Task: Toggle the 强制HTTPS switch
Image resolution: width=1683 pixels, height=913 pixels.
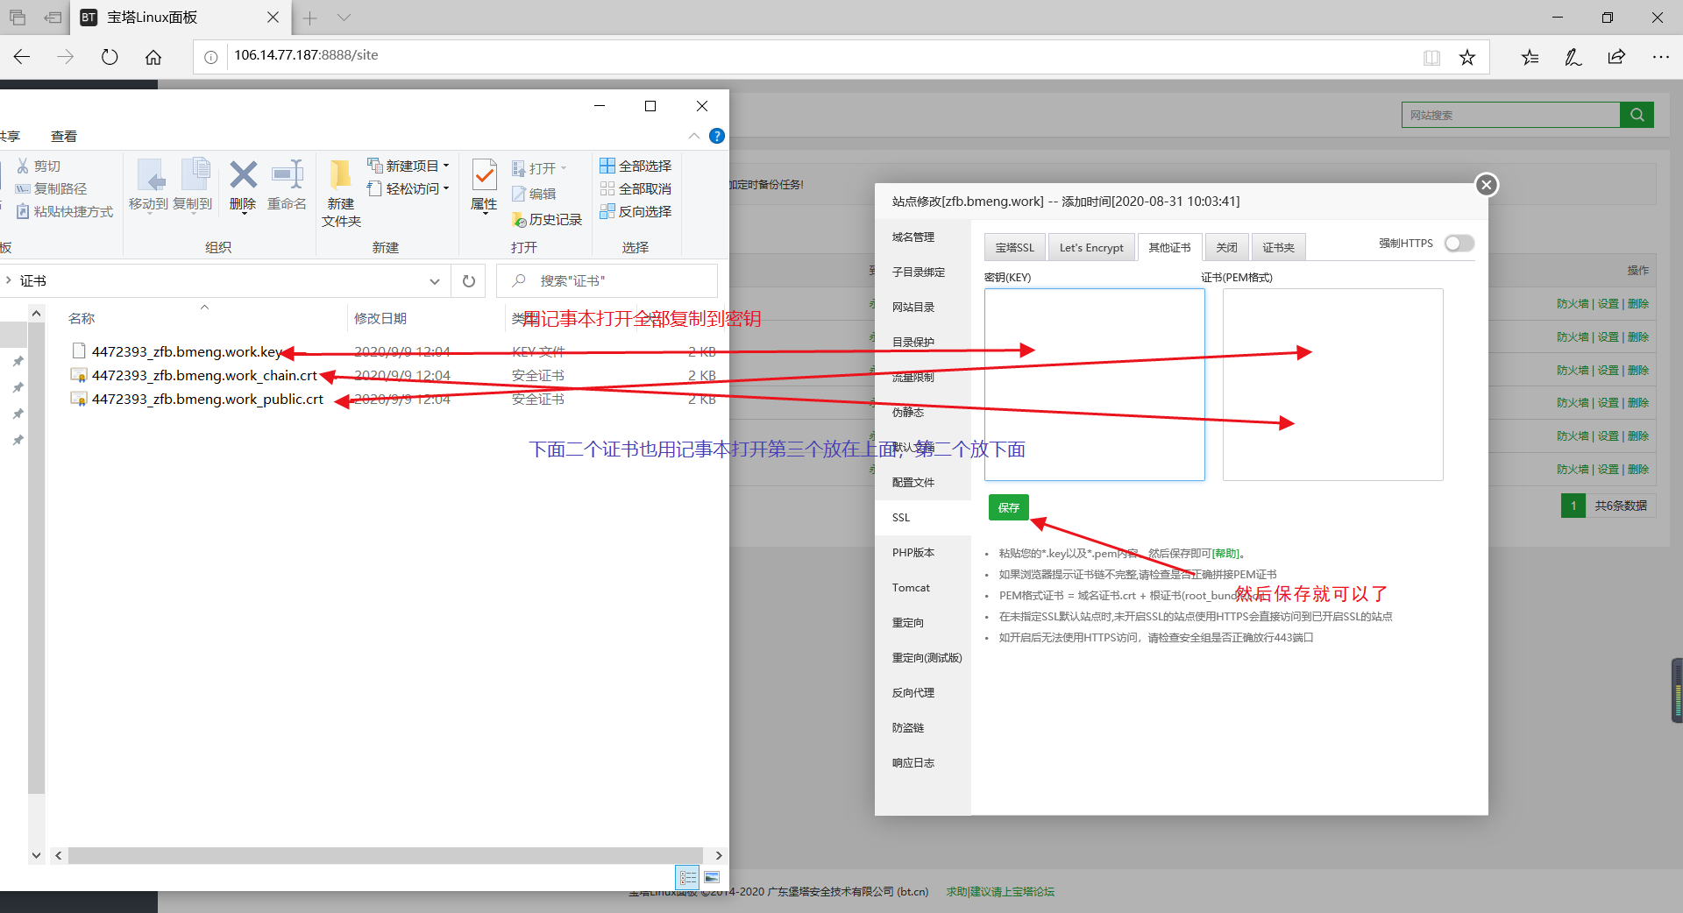Action: [x=1459, y=244]
